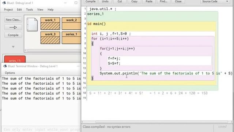Open Find... in the editor toolbar
Viewport: 234px width, 132px height.
click(163, 1)
